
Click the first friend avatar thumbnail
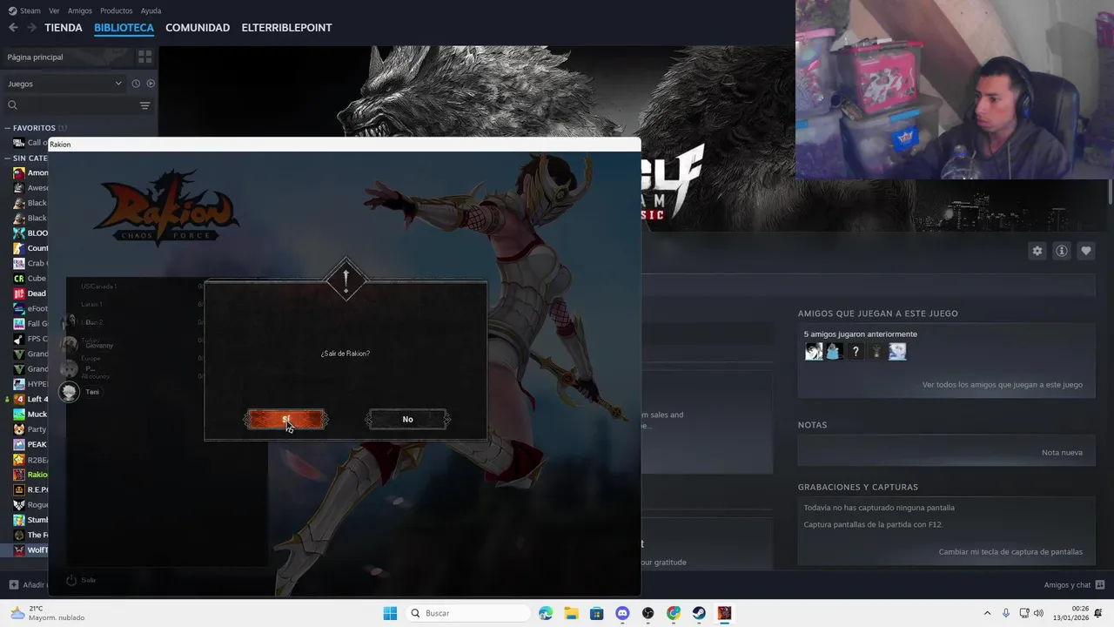[x=814, y=352]
